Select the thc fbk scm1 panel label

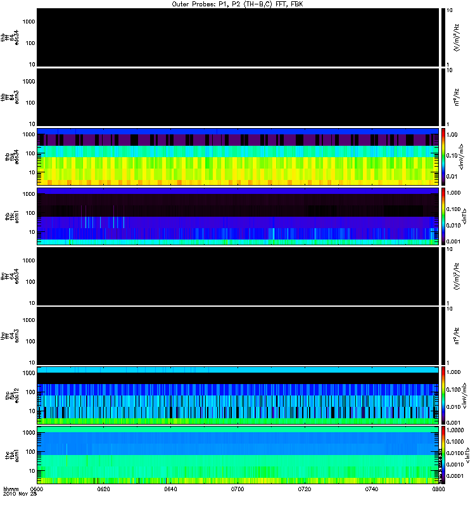[x=11, y=455]
